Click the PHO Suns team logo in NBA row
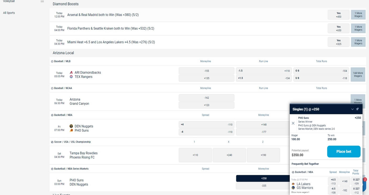This screenshot has width=369, height=195. [71, 130]
